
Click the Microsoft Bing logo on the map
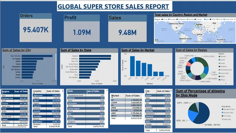[160, 41]
